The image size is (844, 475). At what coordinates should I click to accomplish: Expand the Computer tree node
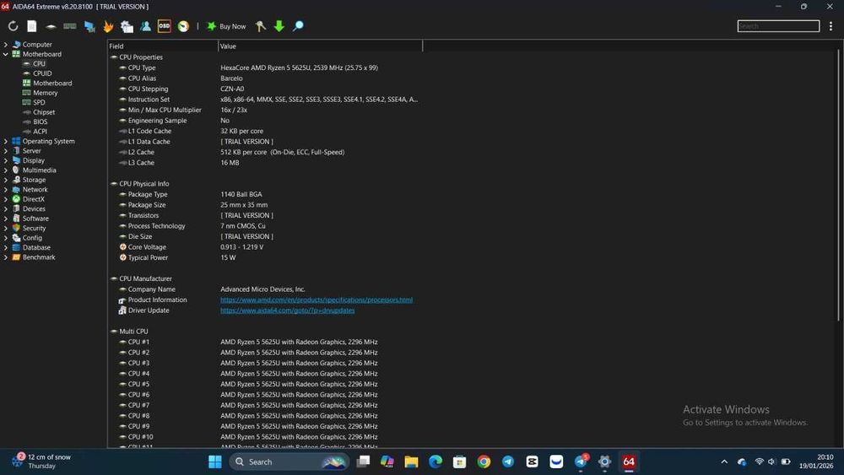tap(6, 45)
